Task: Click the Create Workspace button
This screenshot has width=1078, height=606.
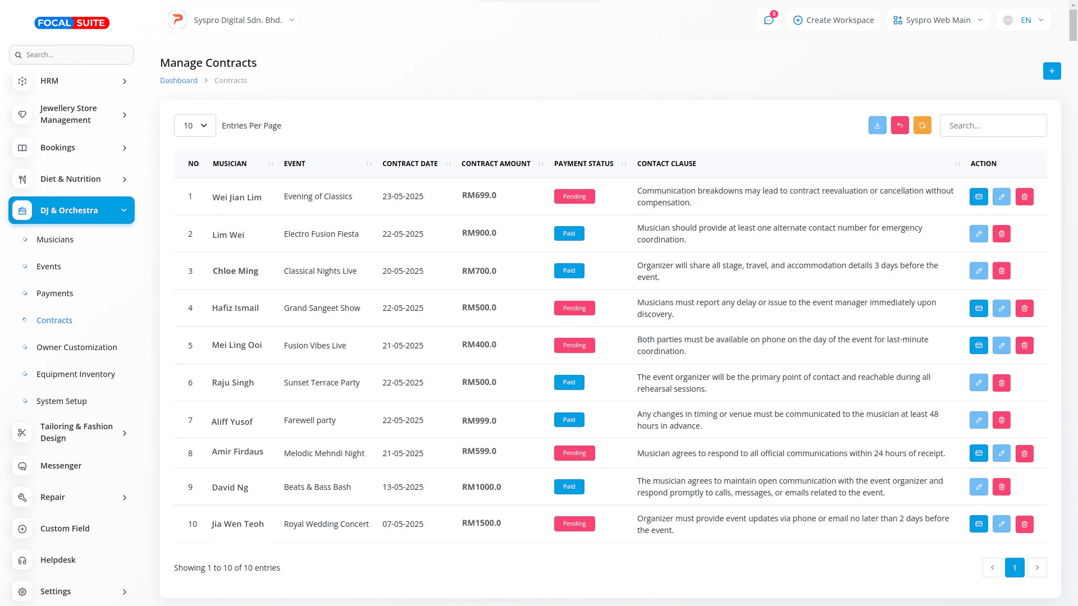Action: [x=833, y=20]
